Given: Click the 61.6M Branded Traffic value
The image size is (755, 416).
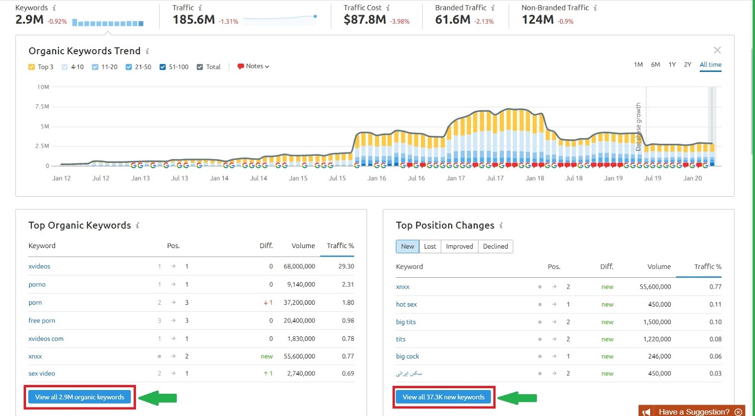Looking at the screenshot, I should [x=453, y=20].
